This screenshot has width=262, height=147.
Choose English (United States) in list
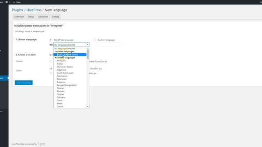(70, 54)
